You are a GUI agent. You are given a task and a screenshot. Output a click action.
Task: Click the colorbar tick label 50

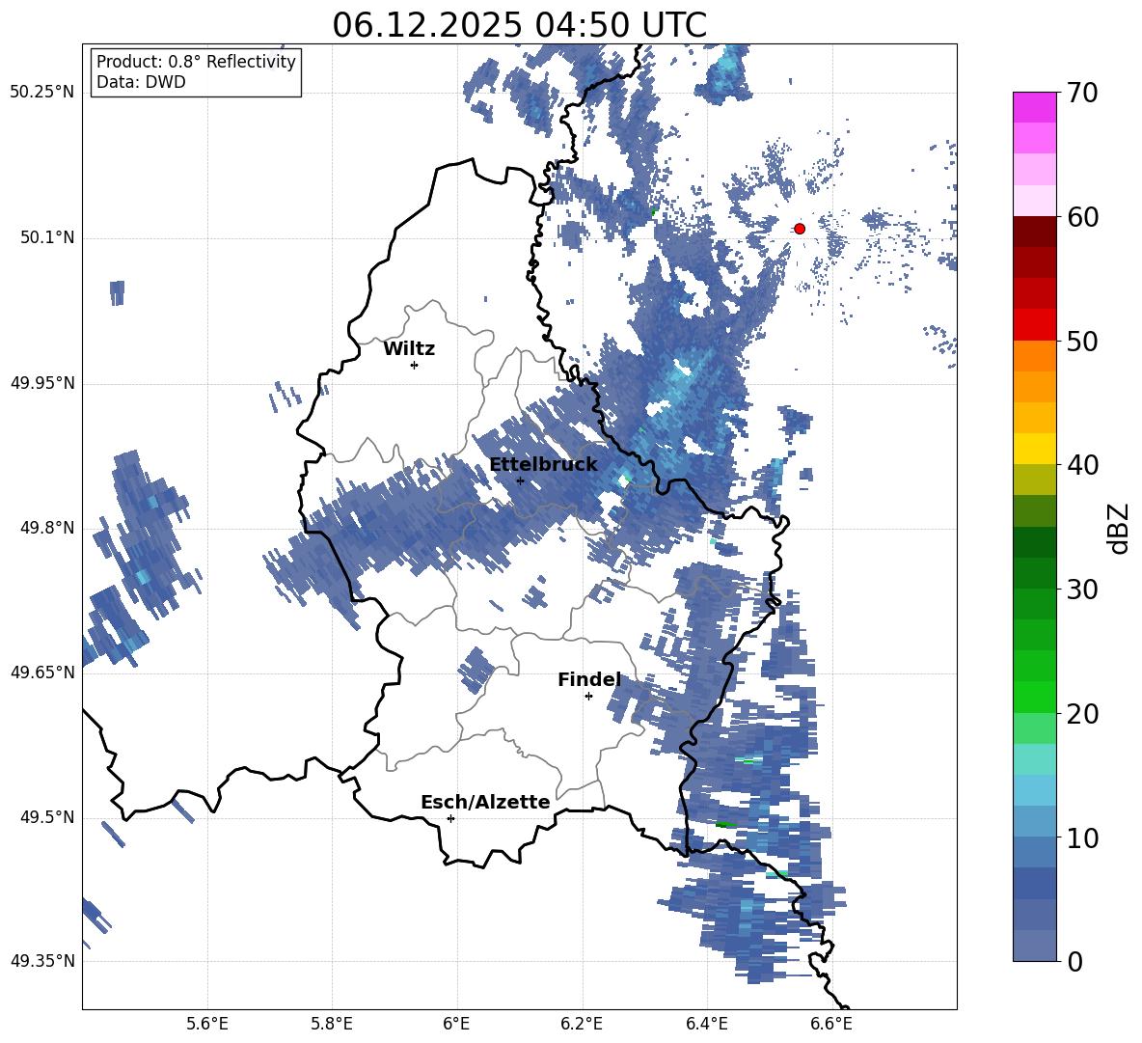tap(1083, 342)
